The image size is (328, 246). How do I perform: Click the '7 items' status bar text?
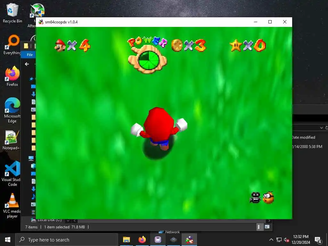click(x=31, y=227)
